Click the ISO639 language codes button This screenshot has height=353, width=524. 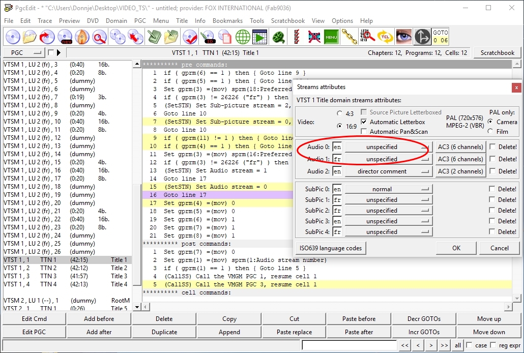click(331, 248)
